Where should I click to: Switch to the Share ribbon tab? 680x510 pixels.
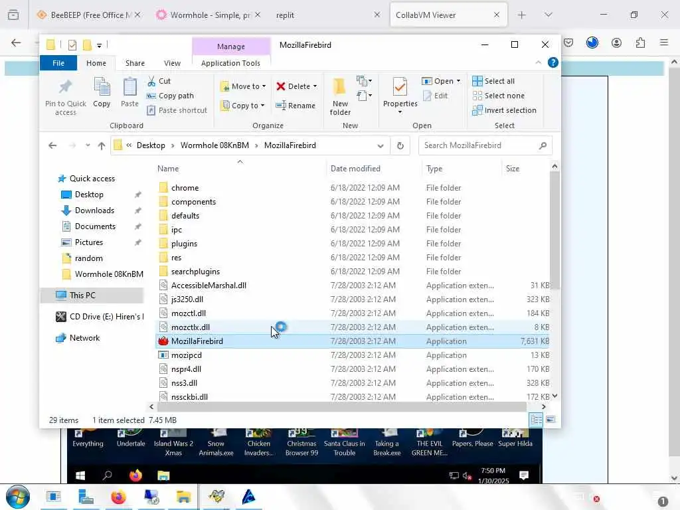tap(135, 63)
